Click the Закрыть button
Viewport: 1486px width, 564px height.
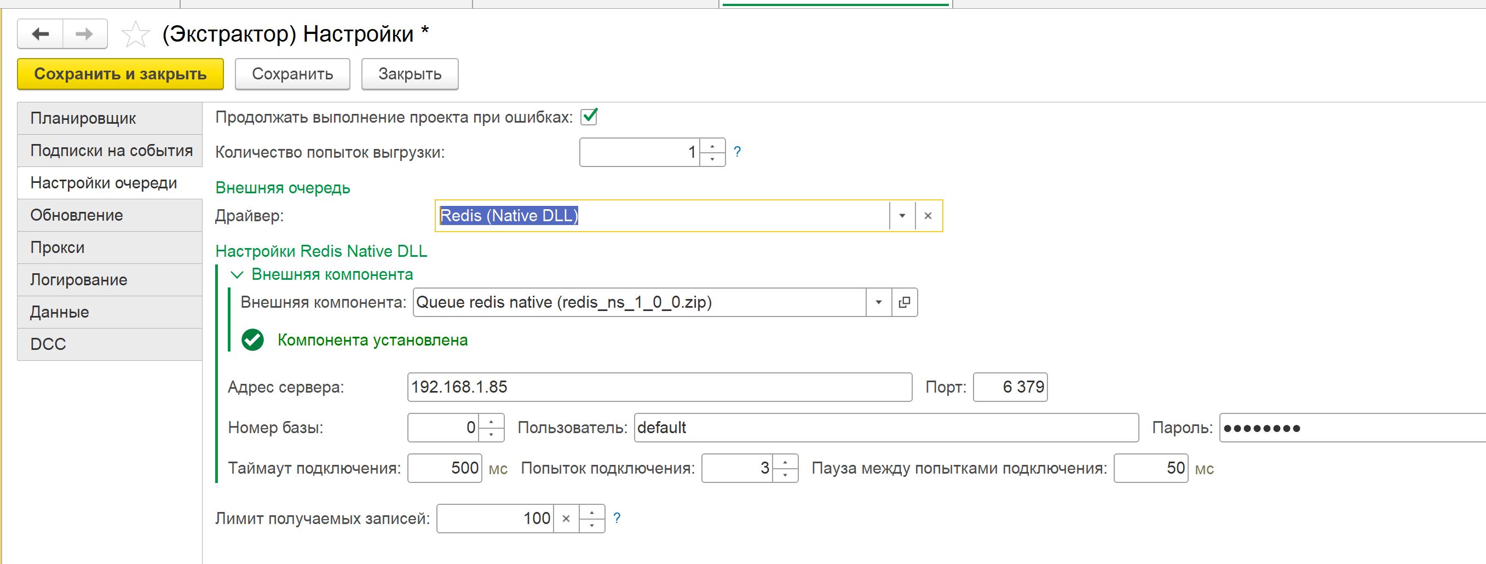tap(410, 74)
